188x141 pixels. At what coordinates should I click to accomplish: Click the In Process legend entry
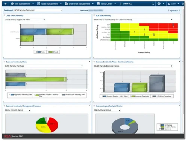166,125
